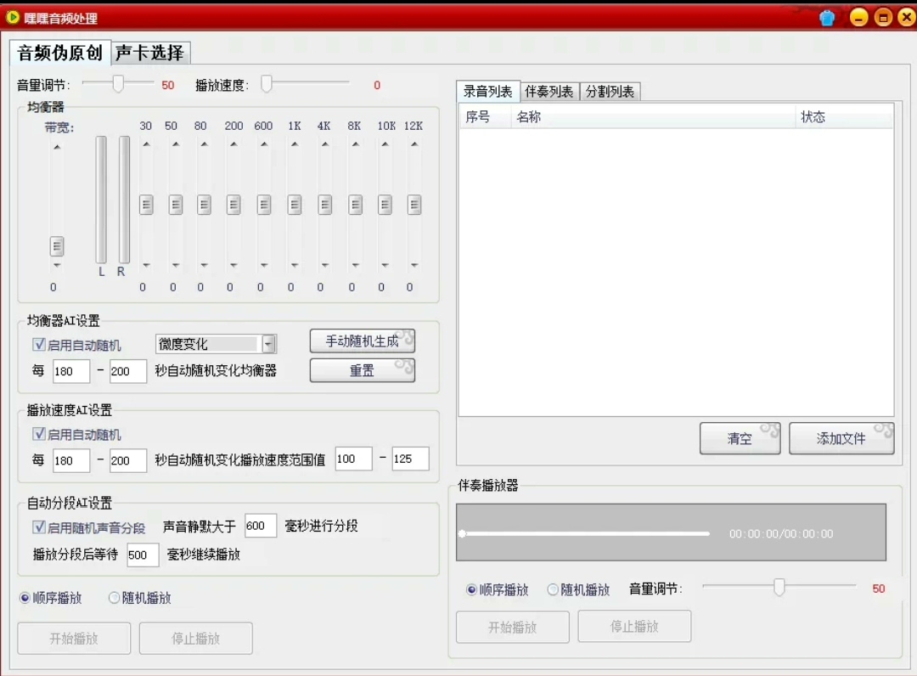Click the 状态 column header

point(844,116)
